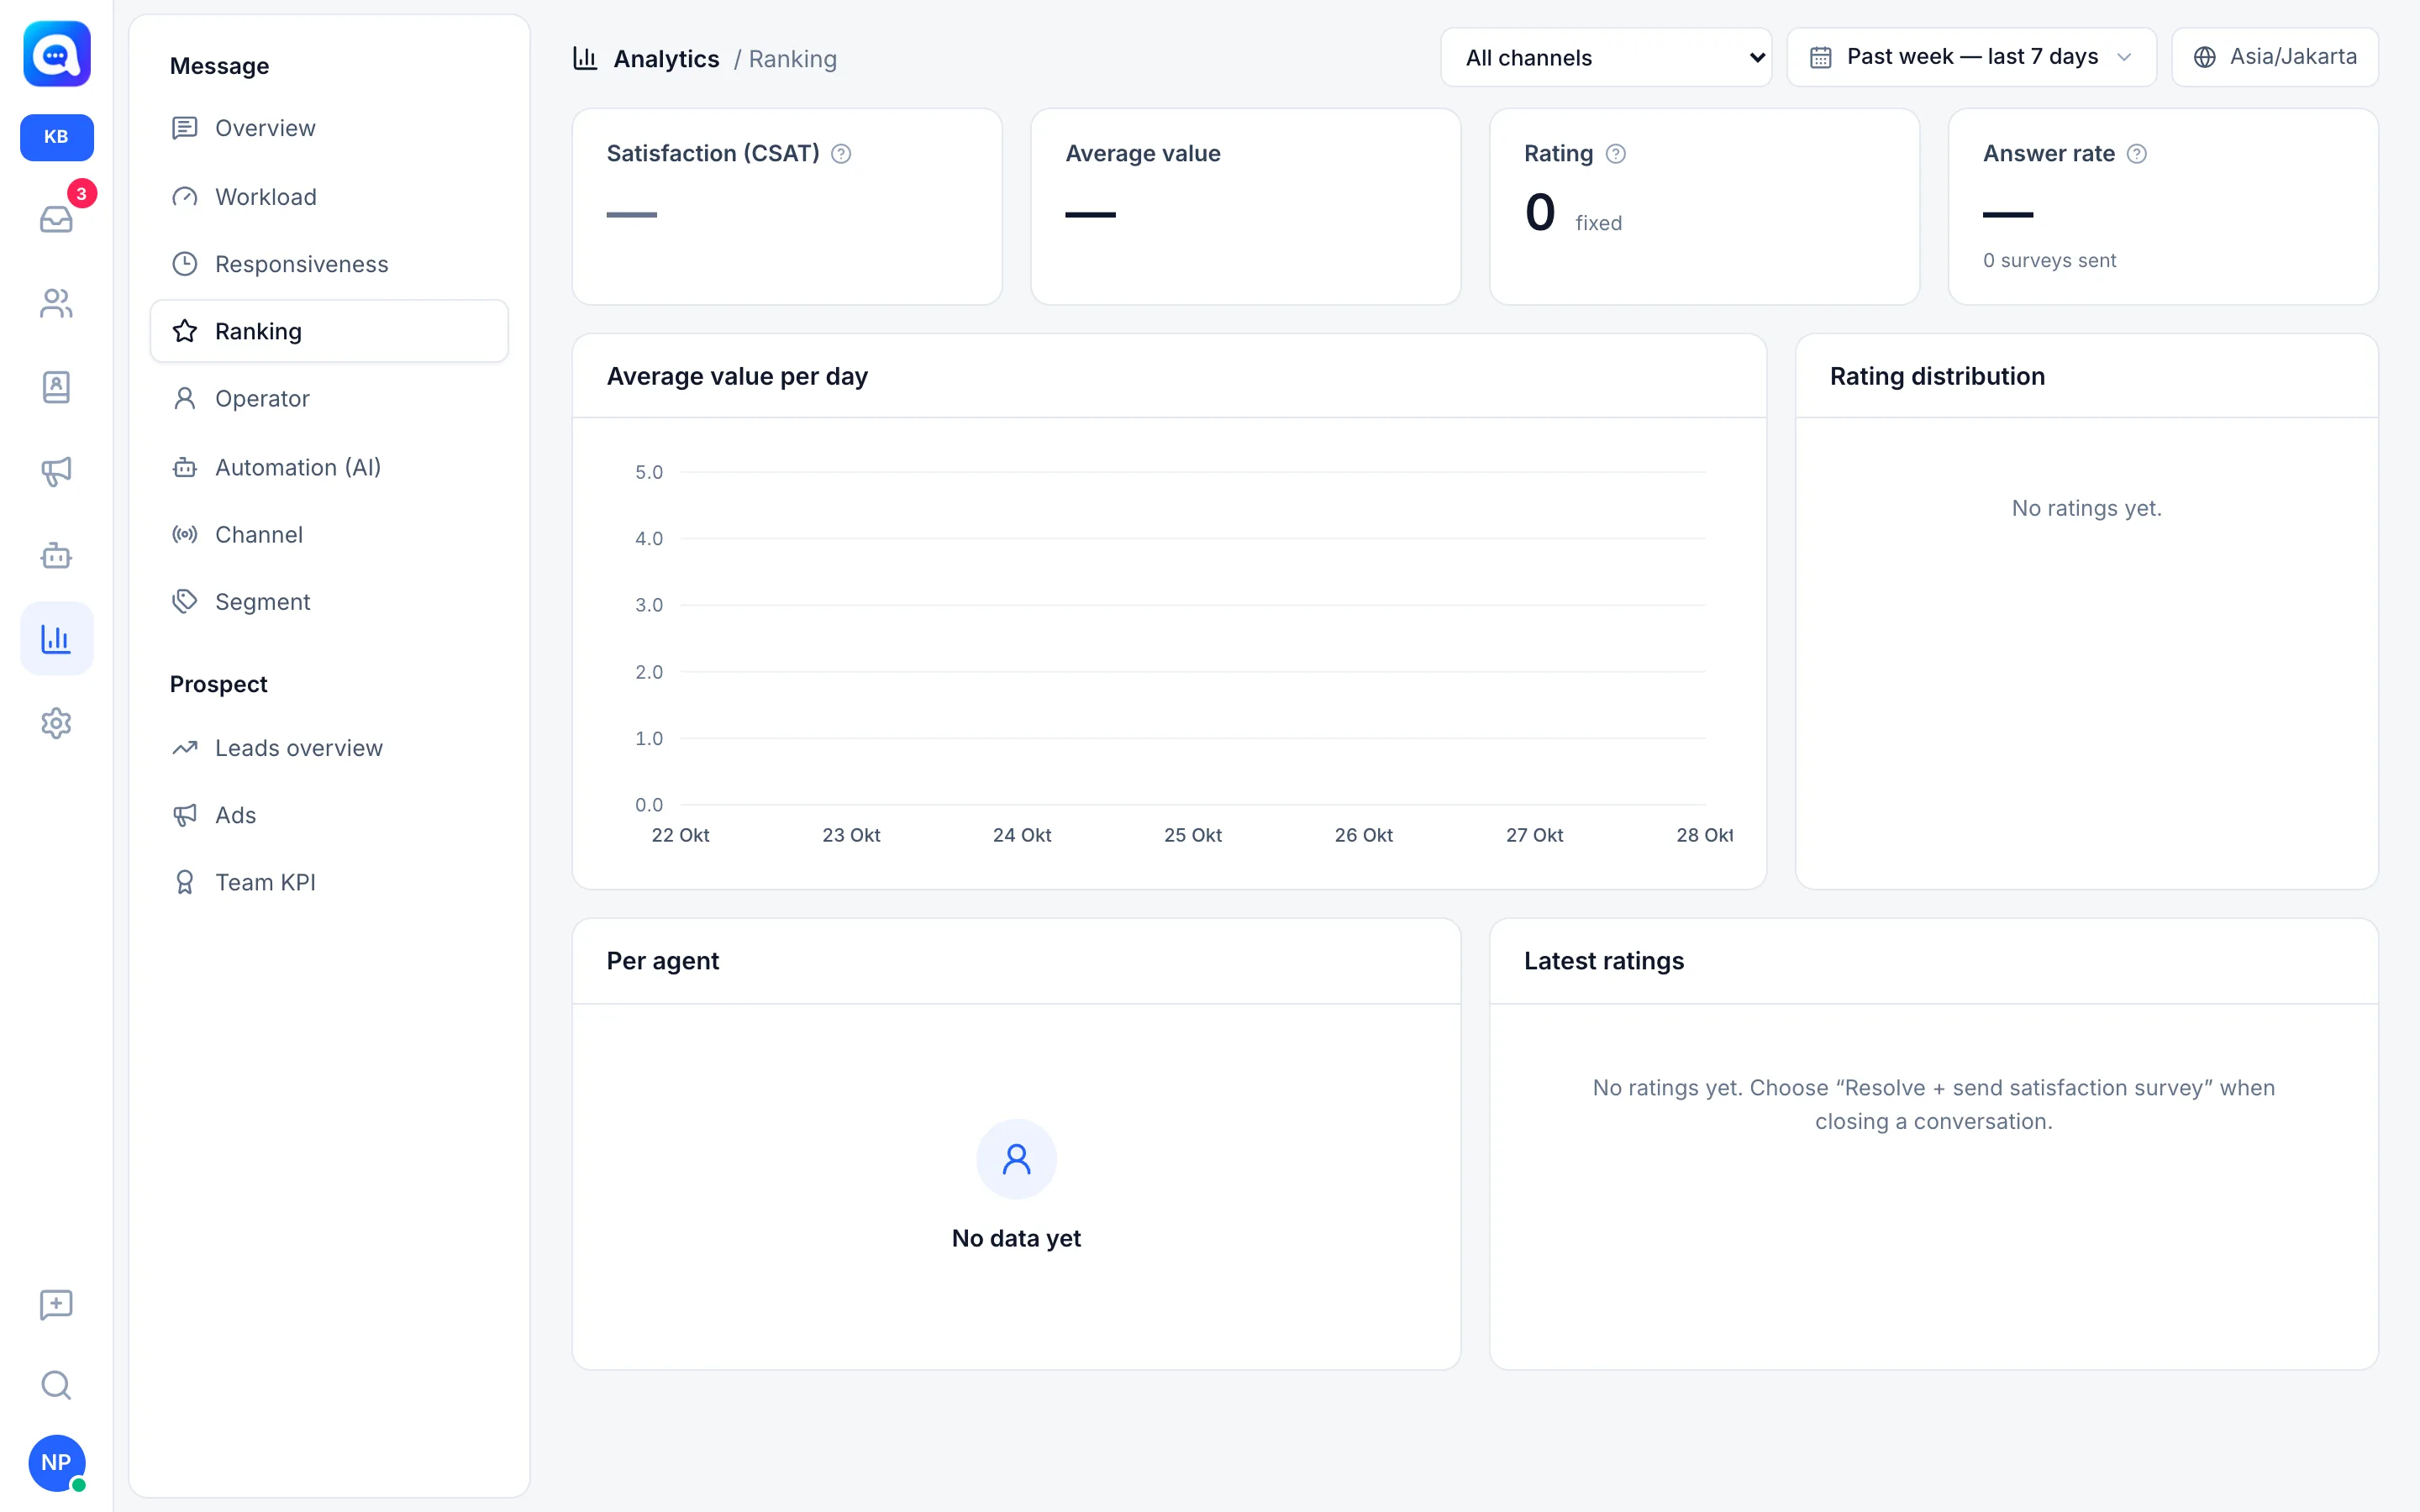Click the Rating help icon
The width and height of the screenshot is (2420, 1512).
[1615, 154]
